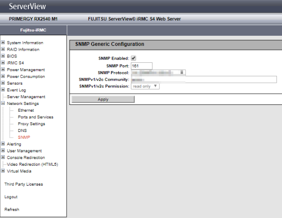
Task: Open Alerting in the sidebar
Action: point(14,144)
